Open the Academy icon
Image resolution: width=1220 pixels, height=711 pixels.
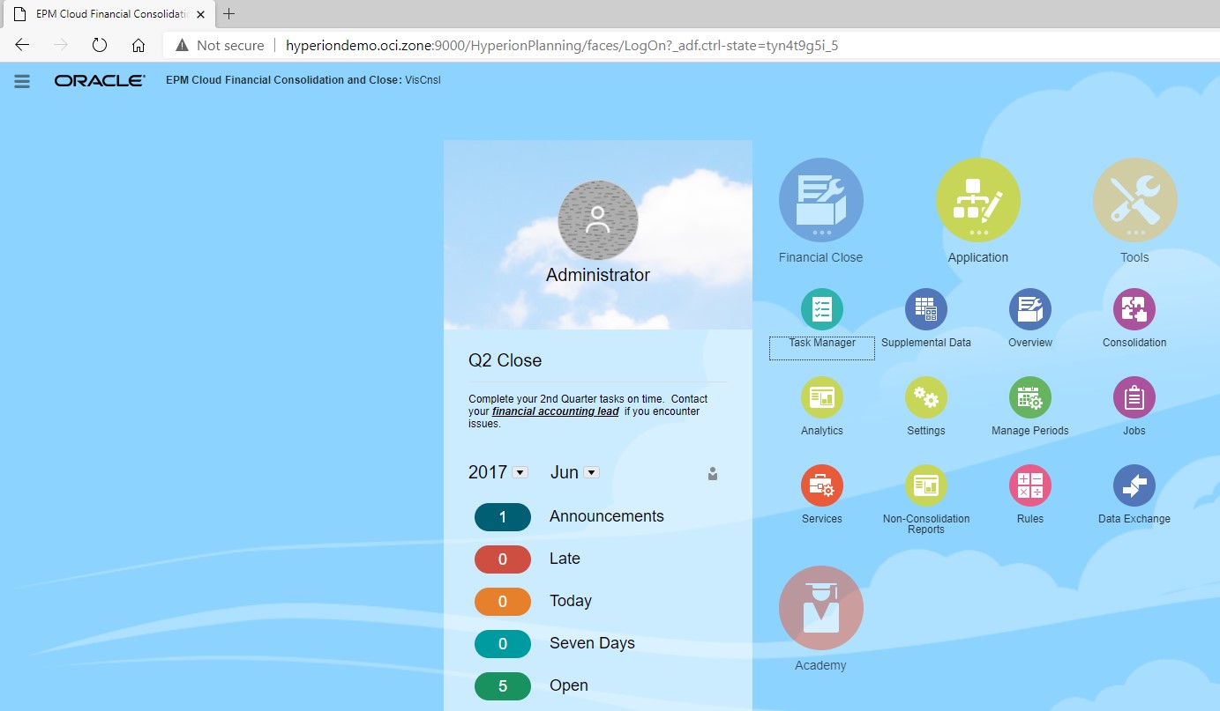pyautogui.click(x=820, y=608)
